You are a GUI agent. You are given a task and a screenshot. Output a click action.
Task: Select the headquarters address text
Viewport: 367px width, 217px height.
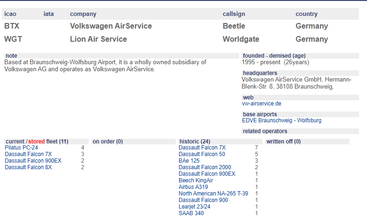pyautogui.click(x=297, y=83)
